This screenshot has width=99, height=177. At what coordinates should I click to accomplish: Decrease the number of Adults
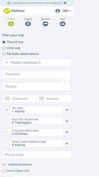[x=7, y=110]
